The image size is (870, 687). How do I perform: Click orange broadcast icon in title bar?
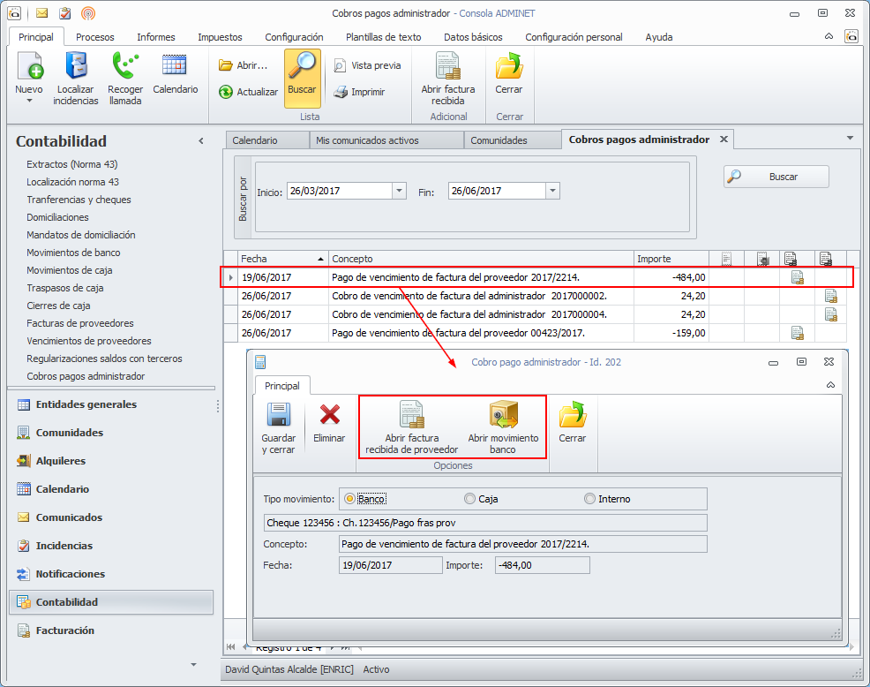(x=87, y=12)
